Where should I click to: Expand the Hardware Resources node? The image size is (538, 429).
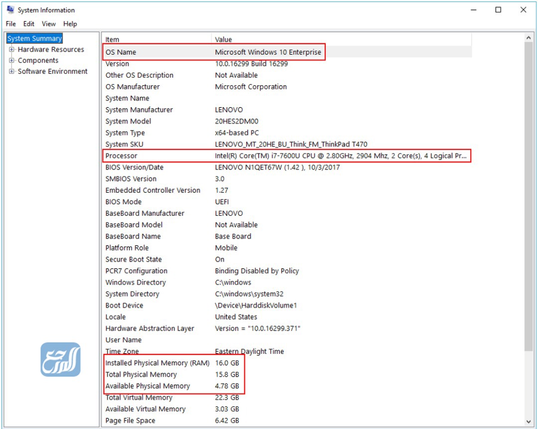click(11, 49)
